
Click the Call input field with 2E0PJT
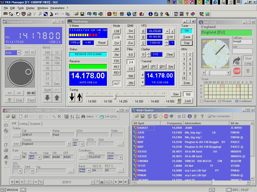tap(36, 135)
